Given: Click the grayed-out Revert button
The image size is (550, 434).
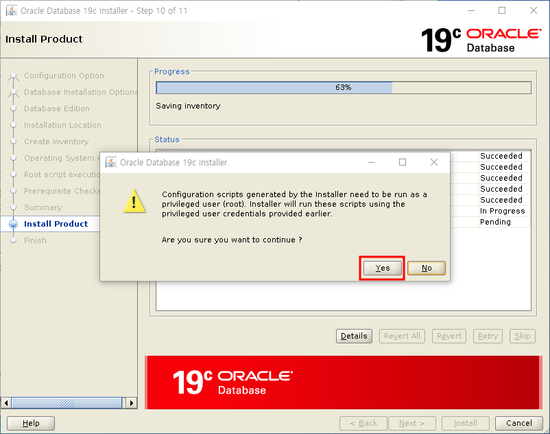Looking at the screenshot, I should point(449,336).
